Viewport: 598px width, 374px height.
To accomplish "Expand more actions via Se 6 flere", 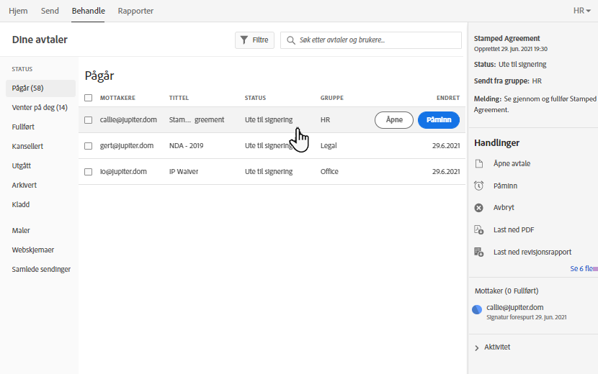I will click(x=582, y=268).
